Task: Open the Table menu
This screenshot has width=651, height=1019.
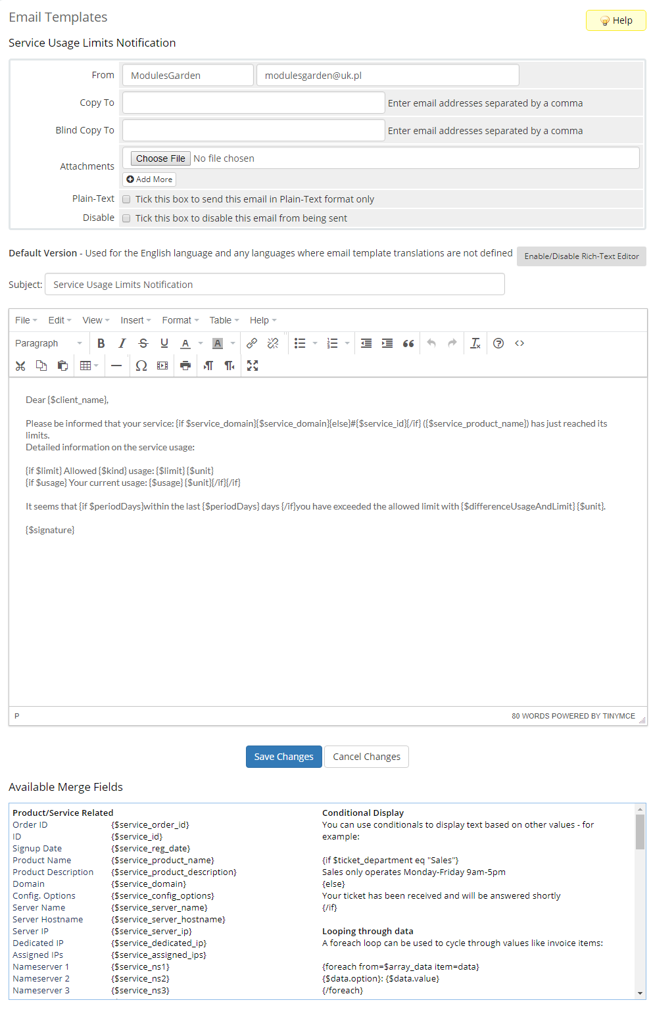Action: (x=224, y=320)
